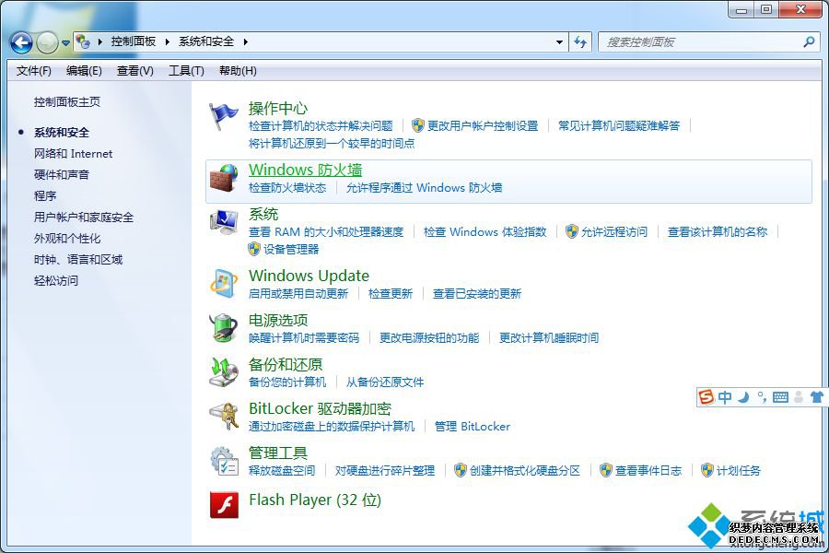Toggle the 中 Chinese/English mode in IME bar

tap(725, 397)
